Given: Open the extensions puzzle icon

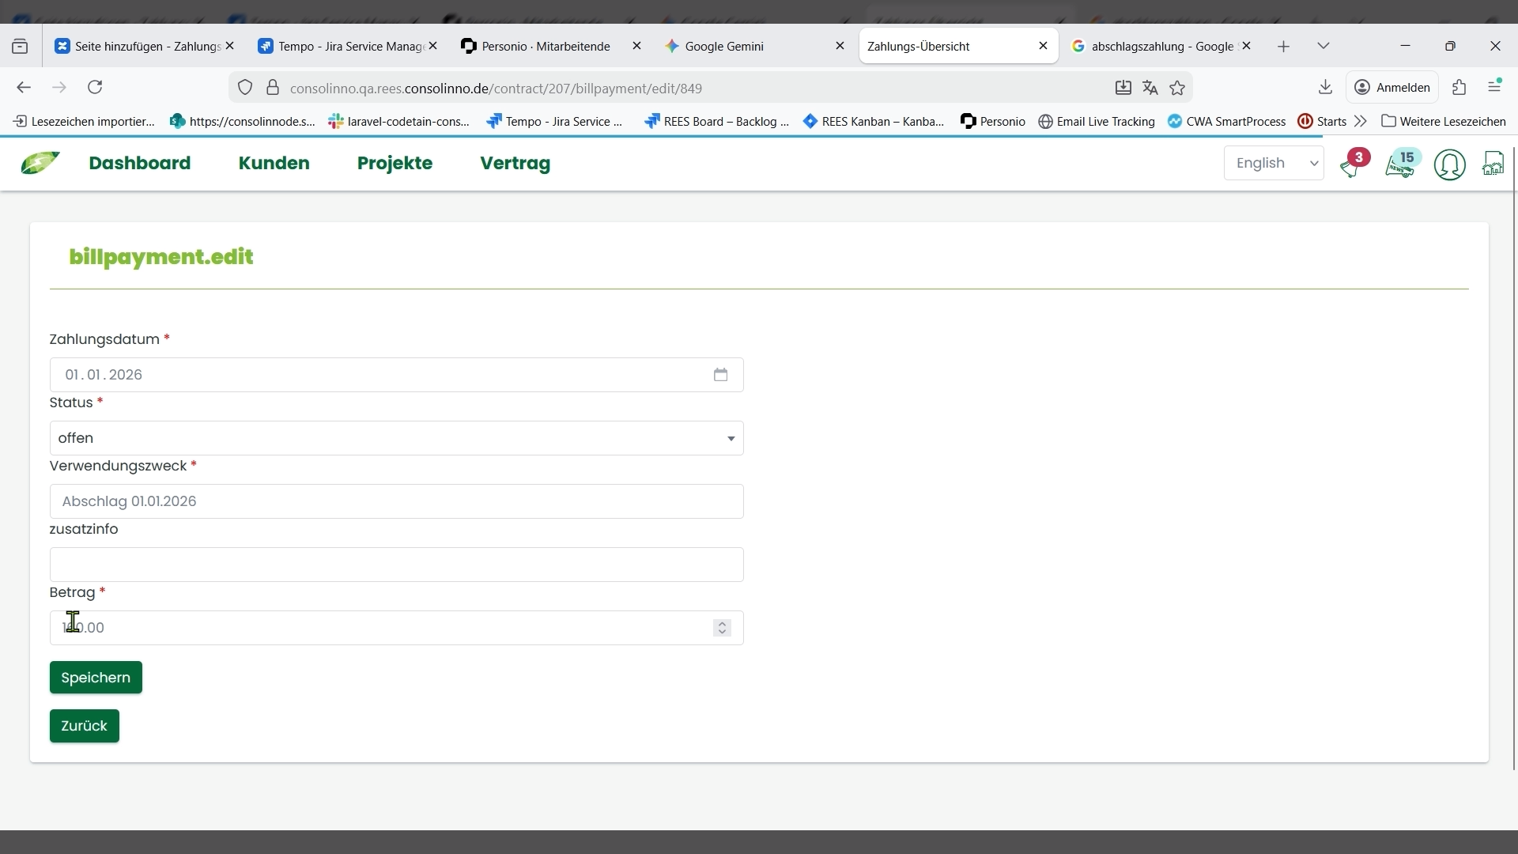Looking at the screenshot, I should [x=1459, y=88].
